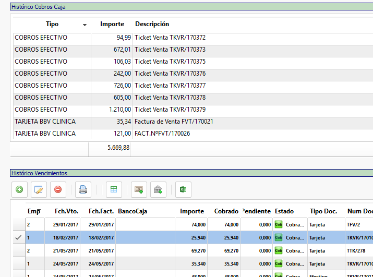Select FACT.NºFVT/170026 description cell
The image size is (373, 277).
tap(253, 134)
